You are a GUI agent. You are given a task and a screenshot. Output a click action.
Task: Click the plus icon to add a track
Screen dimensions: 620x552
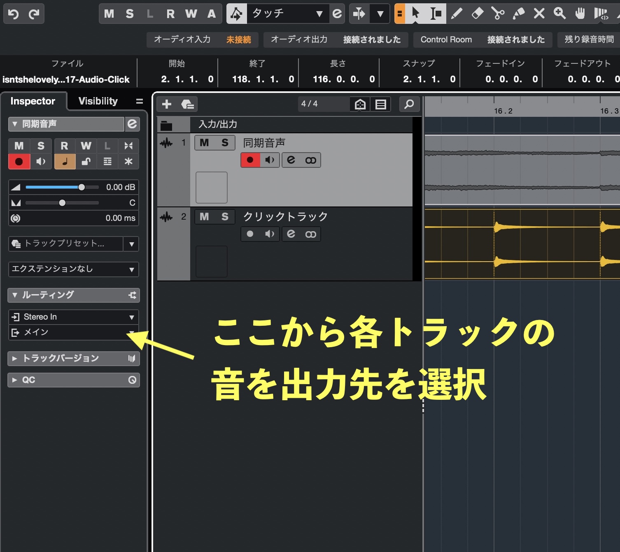point(167,104)
